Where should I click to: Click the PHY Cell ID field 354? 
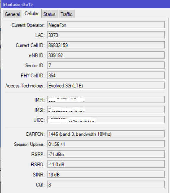[x=106, y=75]
